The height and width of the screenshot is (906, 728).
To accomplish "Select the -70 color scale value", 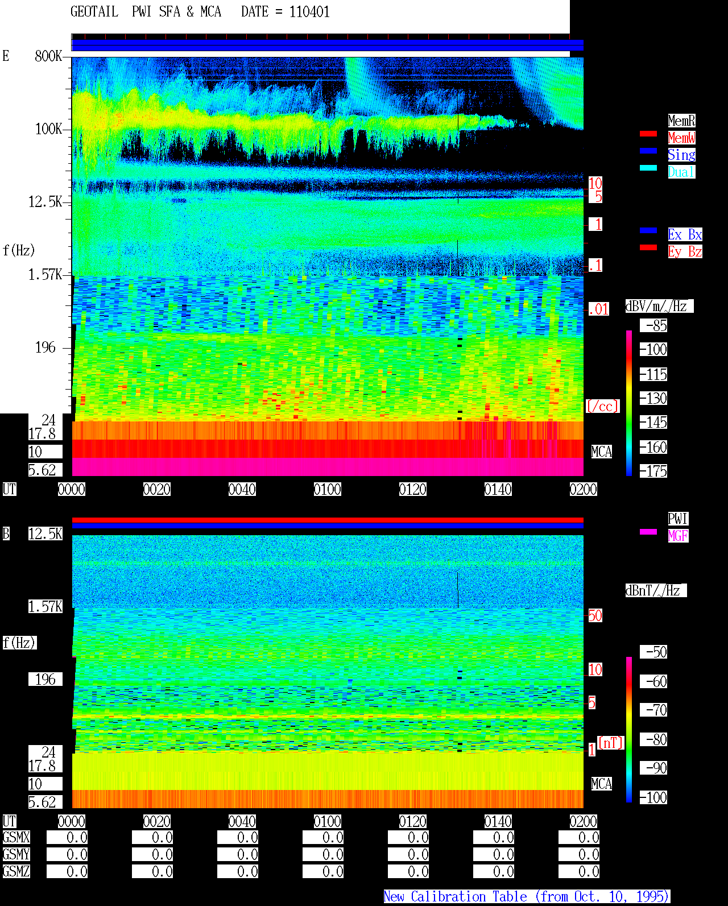I will tap(653, 710).
